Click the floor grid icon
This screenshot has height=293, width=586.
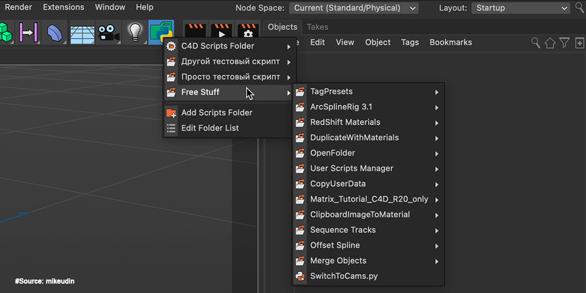click(x=82, y=34)
